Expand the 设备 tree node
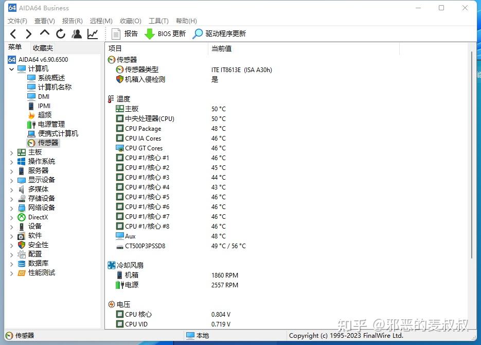 click(x=12, y=227)
